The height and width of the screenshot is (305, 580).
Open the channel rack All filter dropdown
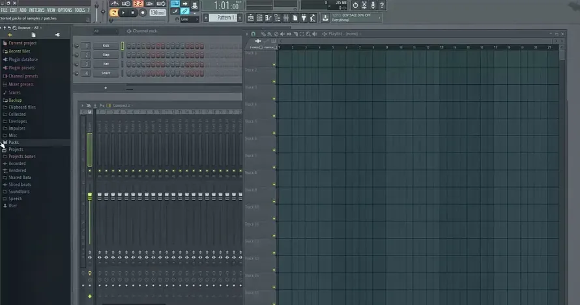105,31
